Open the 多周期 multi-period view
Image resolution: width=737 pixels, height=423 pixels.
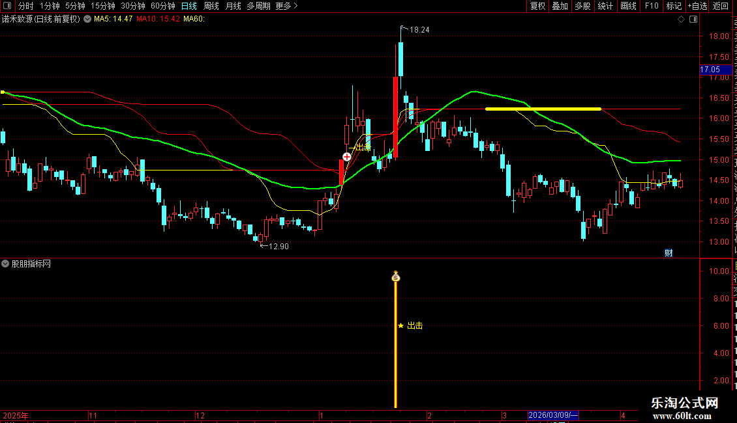coord(258,6)
